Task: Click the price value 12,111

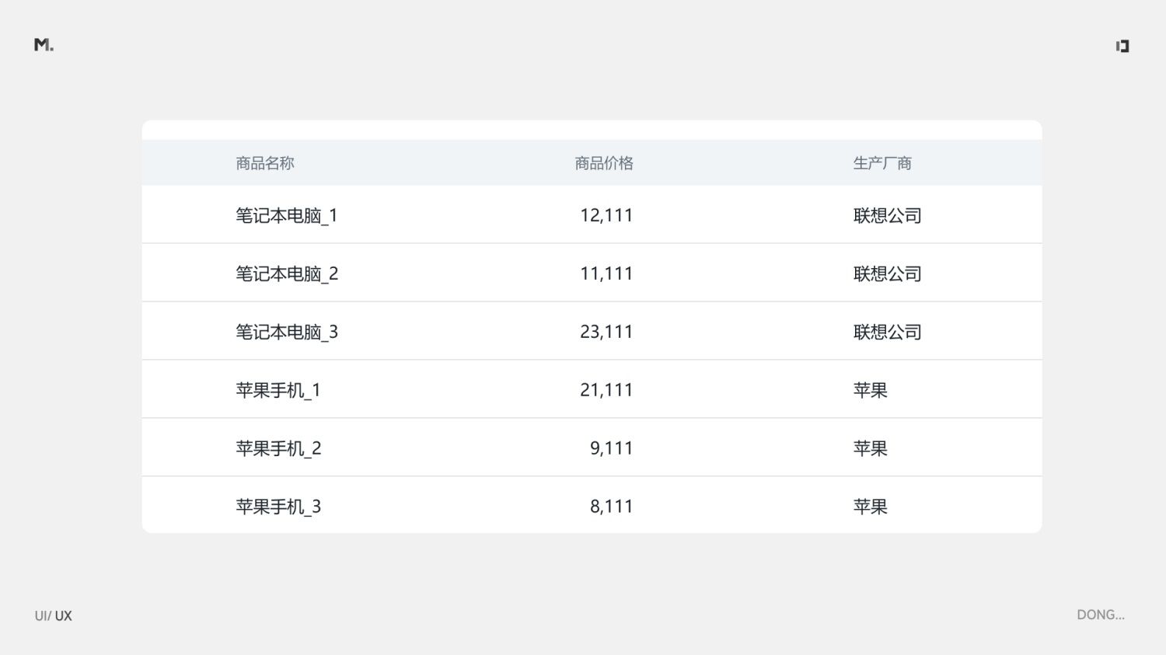Action: [x=606, y=215]
